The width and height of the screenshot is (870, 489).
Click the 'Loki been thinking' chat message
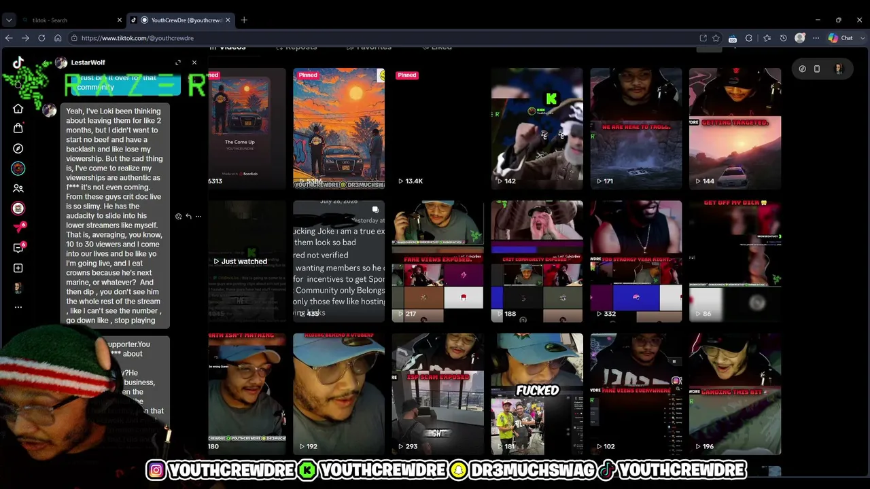pos(115,216)
